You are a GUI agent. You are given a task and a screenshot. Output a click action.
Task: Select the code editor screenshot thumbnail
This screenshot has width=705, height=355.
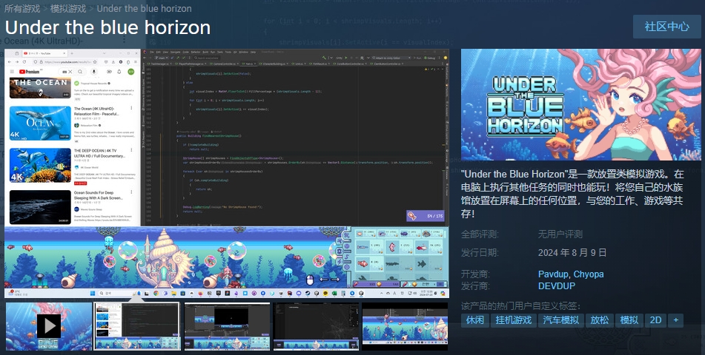tap(136, 326)
